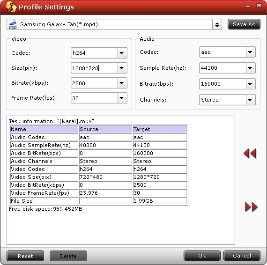
Task: Expand the video Size(pix) dropdown
Action: point(122,68)
